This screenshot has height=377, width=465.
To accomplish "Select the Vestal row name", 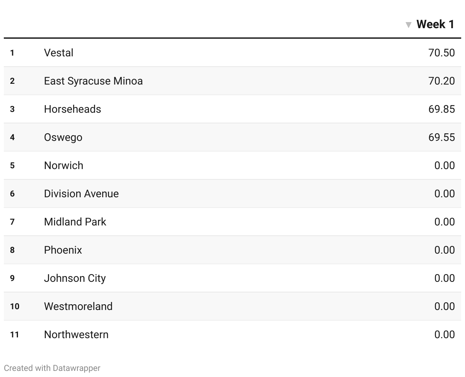I will pyautogui.click(x=59, y=53).
